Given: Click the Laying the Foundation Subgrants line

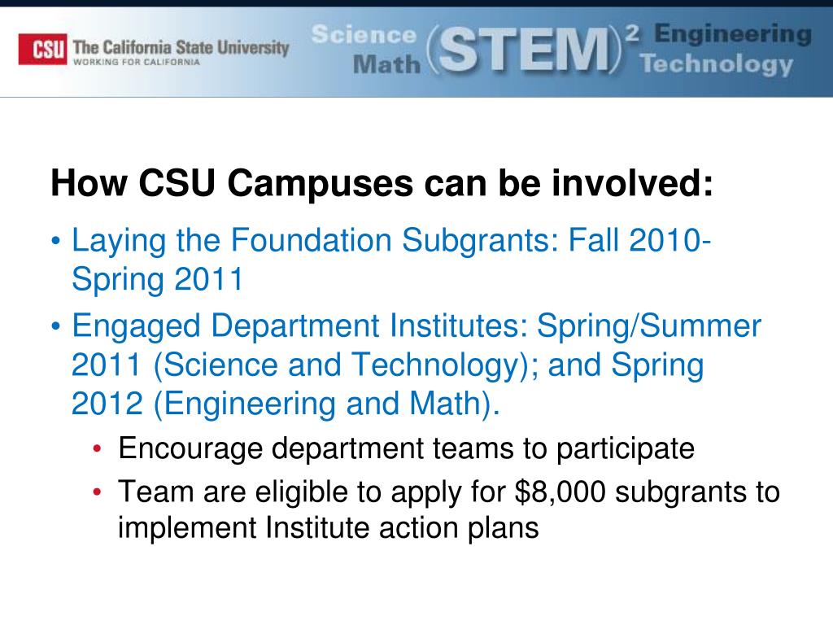Looking at the screenshot, I should pos(391,240).
